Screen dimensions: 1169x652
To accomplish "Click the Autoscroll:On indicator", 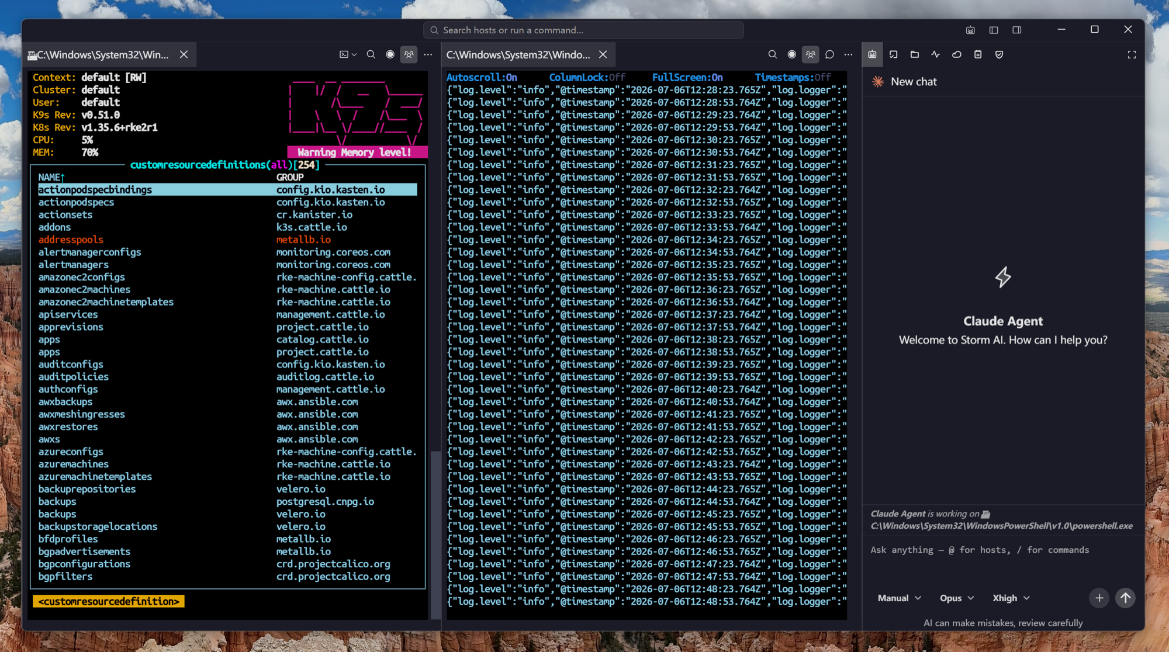I will point(482,77).
